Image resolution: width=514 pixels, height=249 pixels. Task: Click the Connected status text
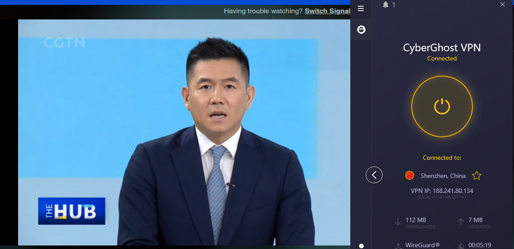(442, 58)
